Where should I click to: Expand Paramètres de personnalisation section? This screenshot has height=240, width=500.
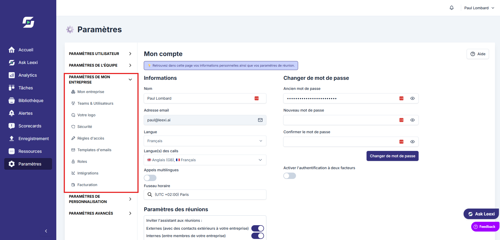[100, 199]
